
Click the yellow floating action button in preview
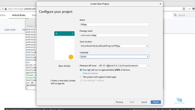71,57
